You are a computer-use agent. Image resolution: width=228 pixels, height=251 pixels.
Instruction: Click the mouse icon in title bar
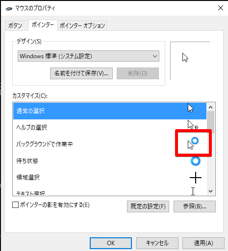(9, 8)
